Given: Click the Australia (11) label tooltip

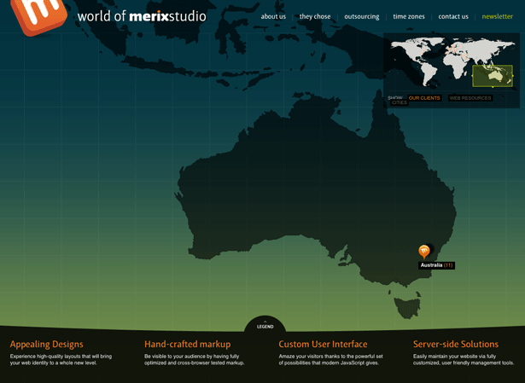Looking at the screenshot, I should pyautogui.click(x=436, y=265).
